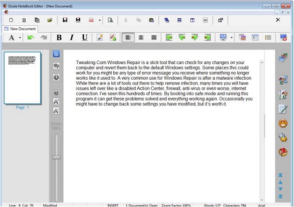
Task: Close the document with the X toolbar button
Action: [278, 20]
